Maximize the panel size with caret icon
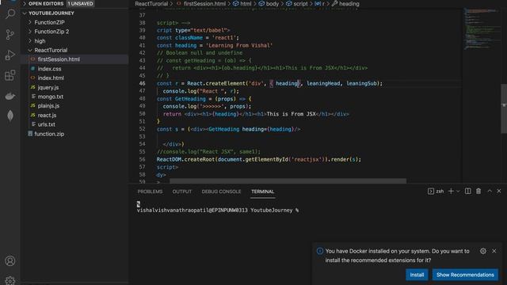 point(490,191)
